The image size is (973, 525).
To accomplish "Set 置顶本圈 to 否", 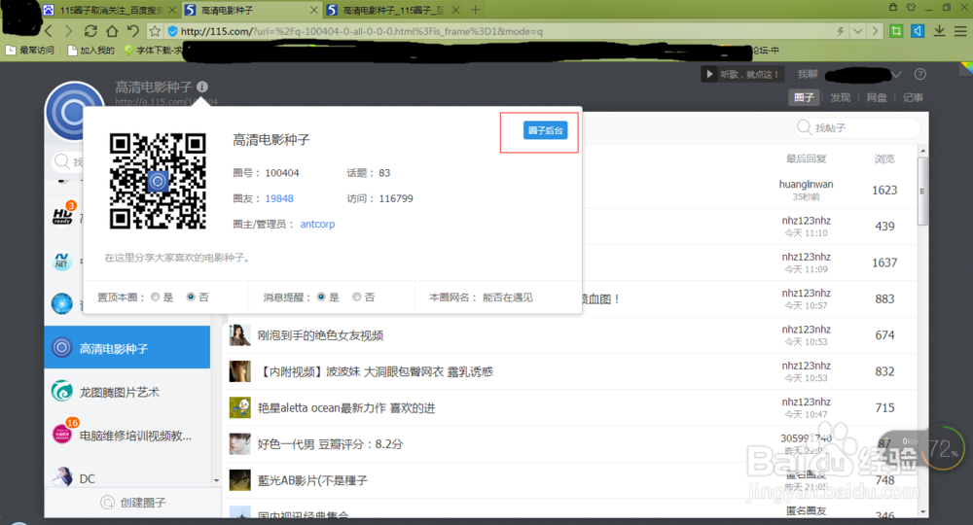I will [x=191, y=297].
